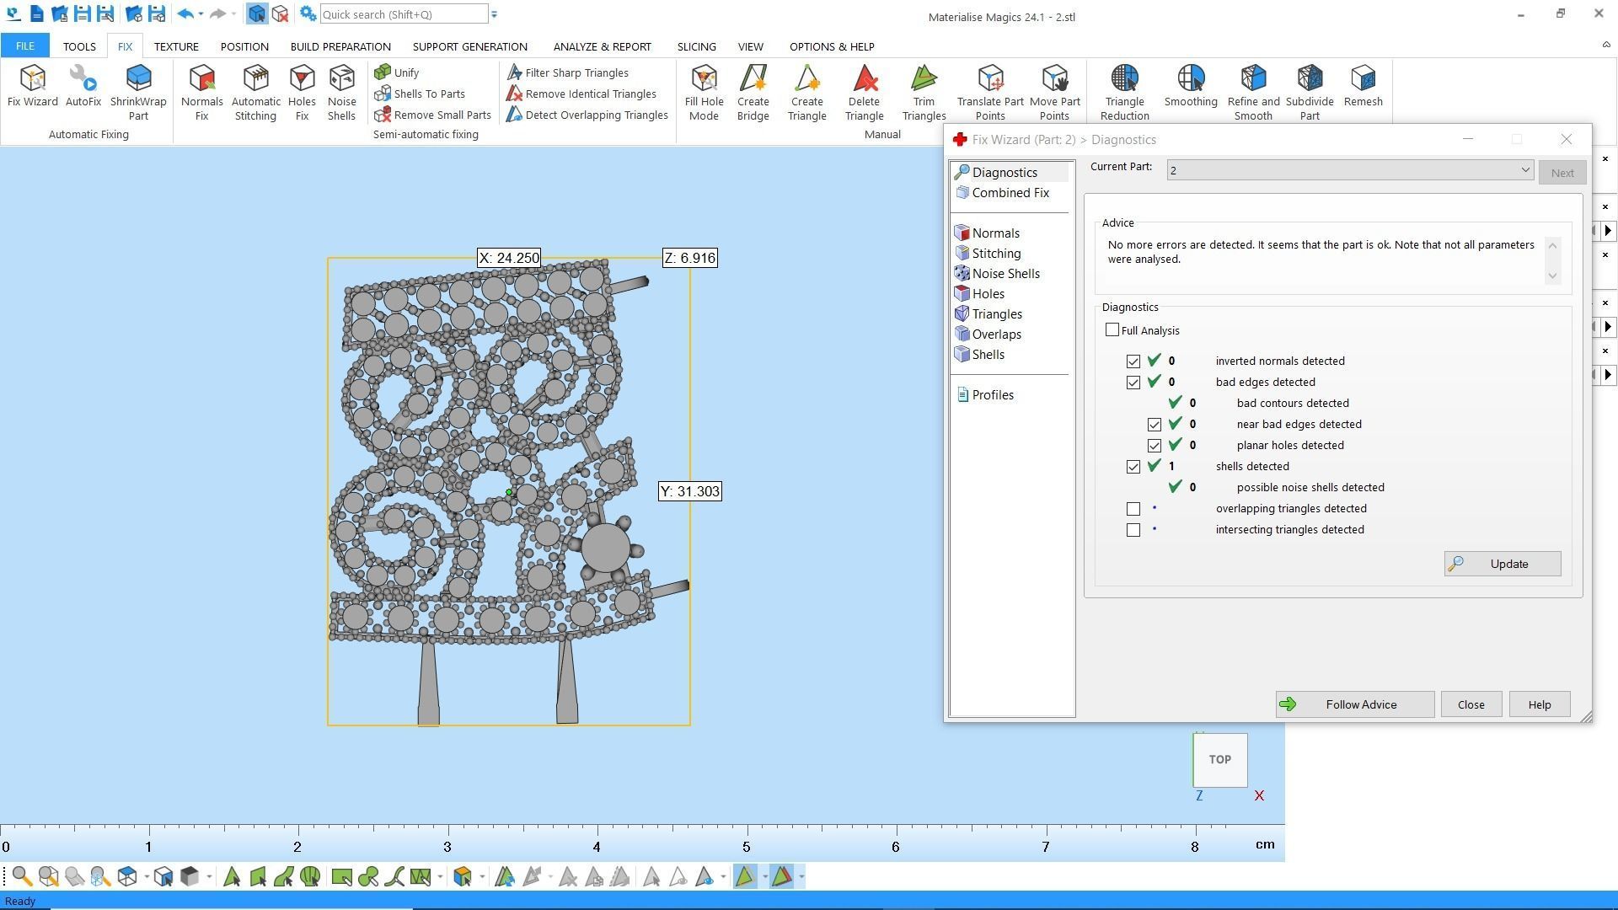Open the Quick search options dropdown
The image size is (1618, 910).
click(x=495, y=14)
